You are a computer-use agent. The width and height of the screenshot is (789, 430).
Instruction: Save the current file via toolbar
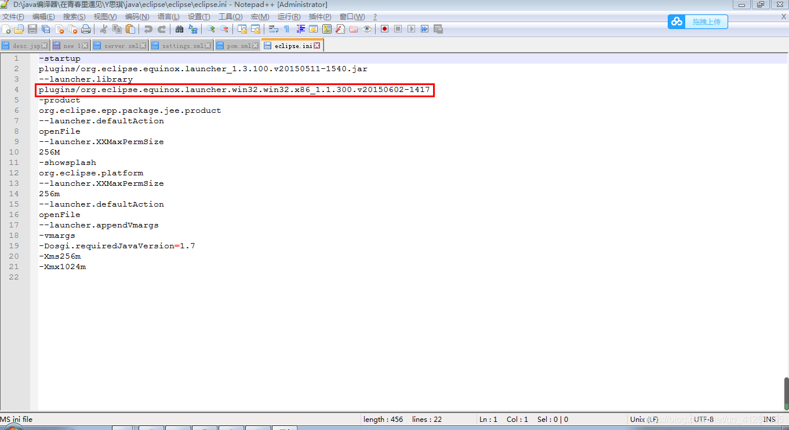[x=32, y=29]
